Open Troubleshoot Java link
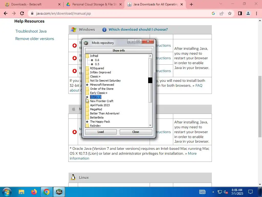This screenshot has height=197, width=262. [x=31, y=31]
